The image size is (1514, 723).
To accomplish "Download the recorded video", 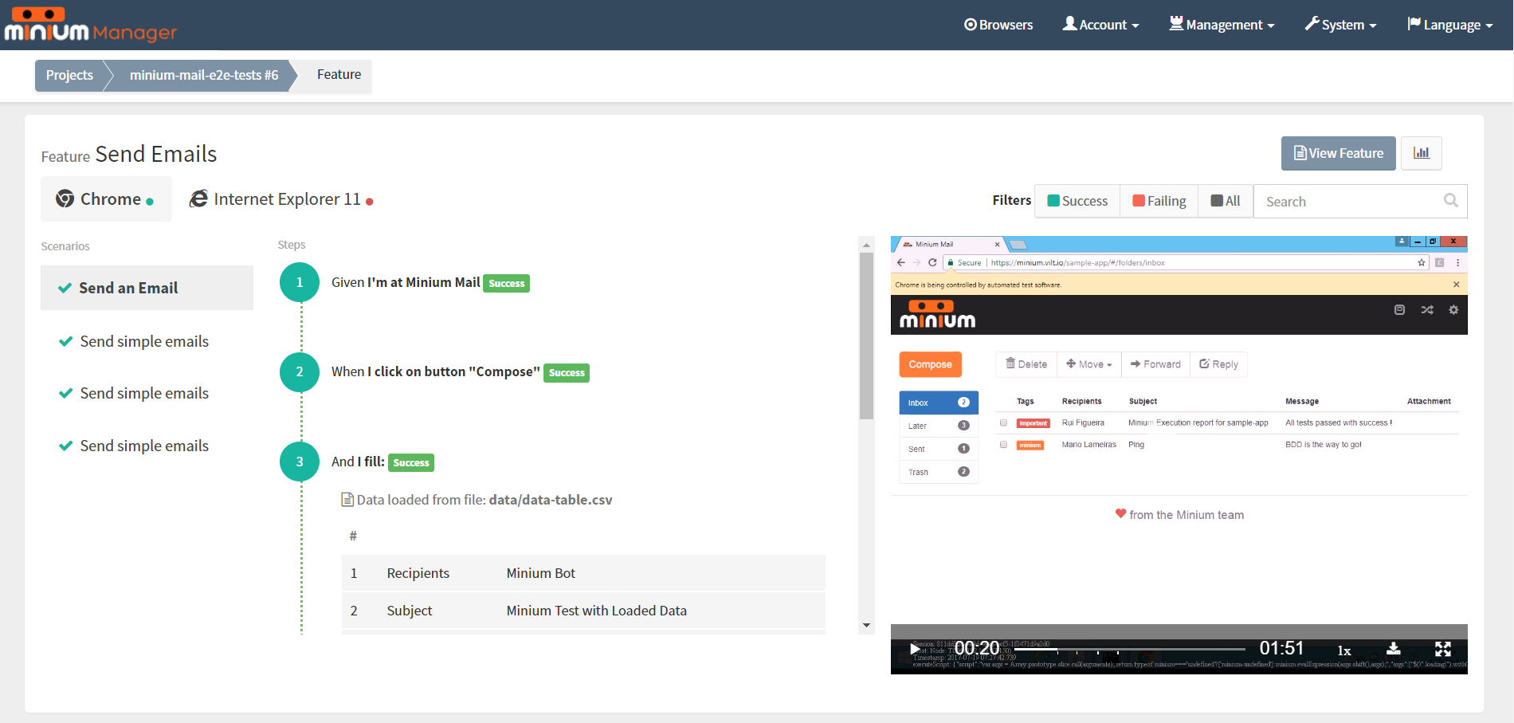I will (1394, 649).
